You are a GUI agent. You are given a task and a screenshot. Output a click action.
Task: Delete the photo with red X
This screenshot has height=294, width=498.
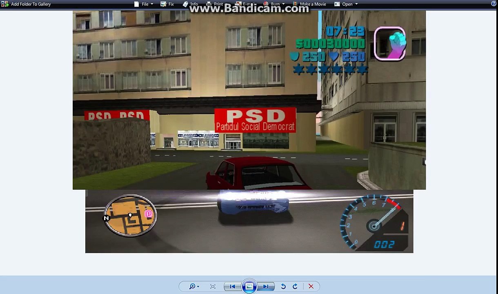click(311, 287)
